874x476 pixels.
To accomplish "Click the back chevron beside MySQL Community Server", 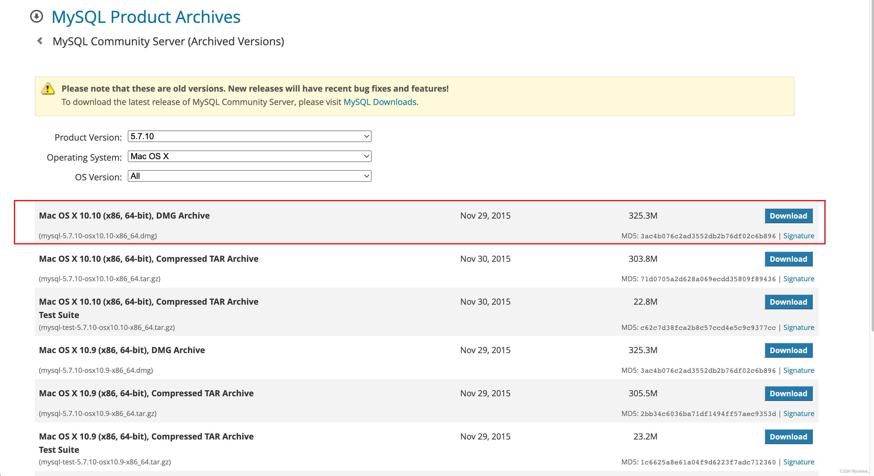I will (40, 41).
